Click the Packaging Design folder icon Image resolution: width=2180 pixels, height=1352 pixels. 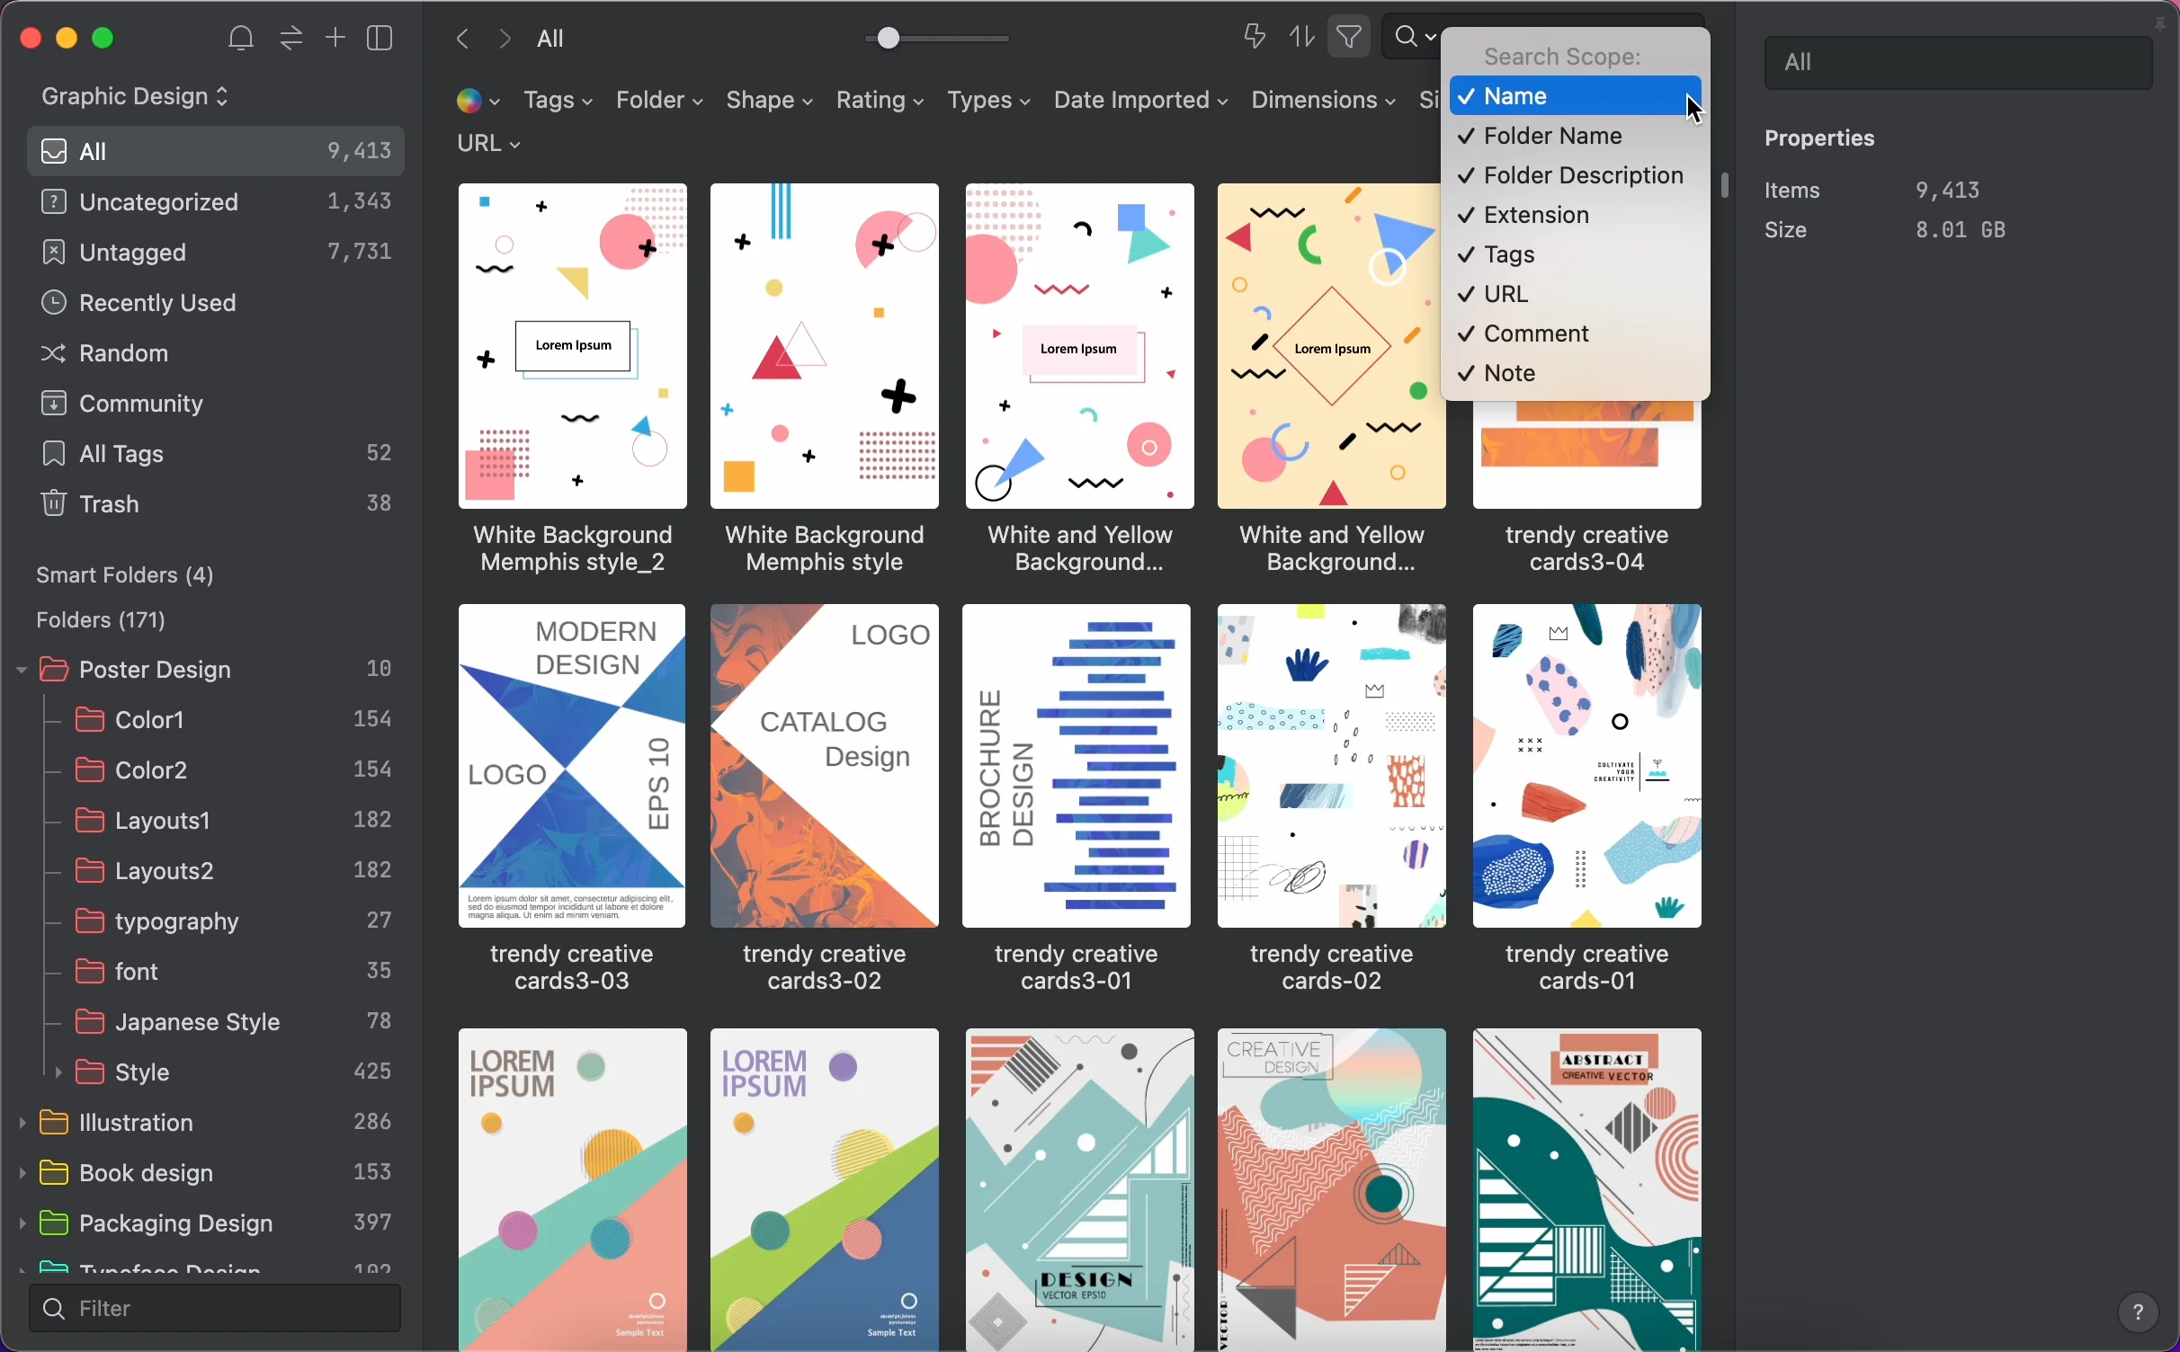point(54,1223)
